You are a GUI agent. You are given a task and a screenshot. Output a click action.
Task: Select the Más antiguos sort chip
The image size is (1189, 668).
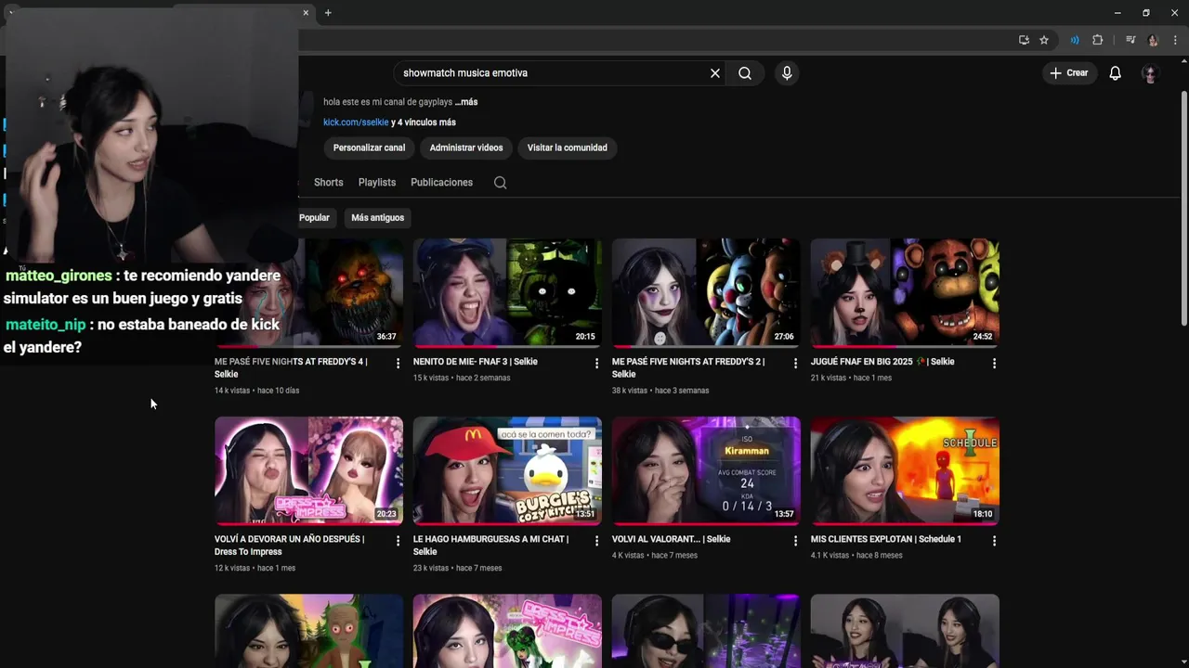(377, 218)
